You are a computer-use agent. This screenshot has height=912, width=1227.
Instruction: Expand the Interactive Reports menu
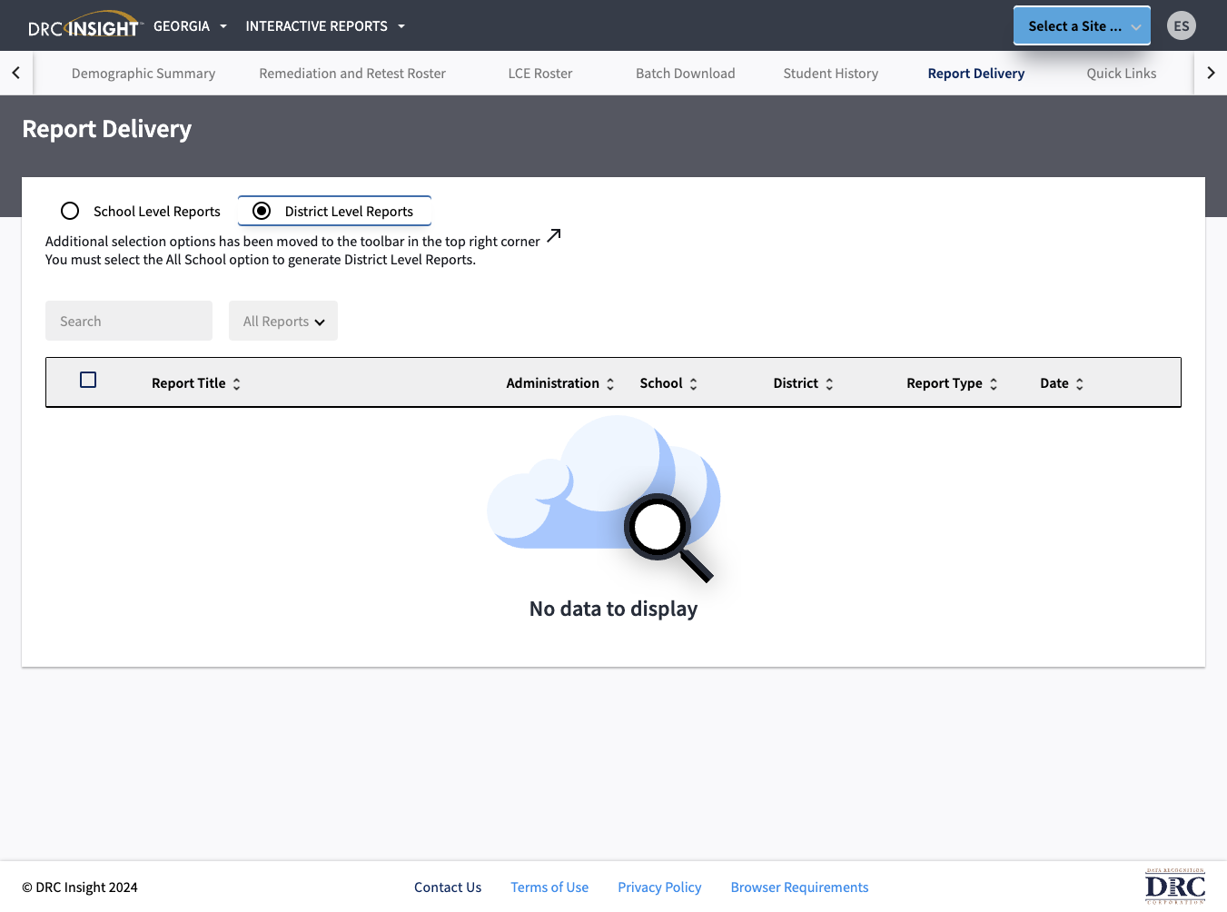[325, 26]
